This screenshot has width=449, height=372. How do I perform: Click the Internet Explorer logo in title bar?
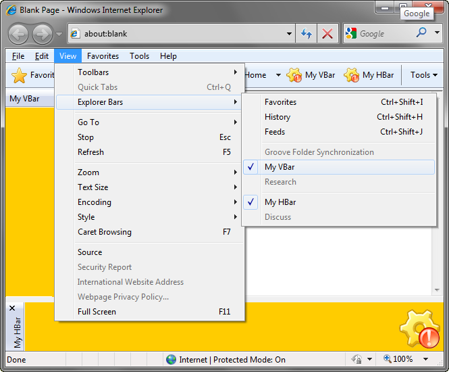[x=11, y=10]
